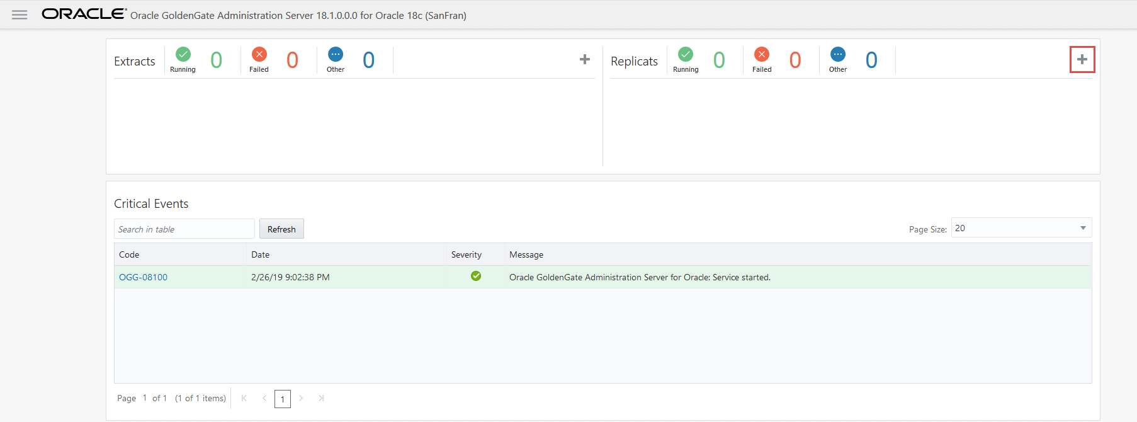Click the Replicats Failed red icon
The height and width of the screenshot is (422, 1137).
tap(762, 54)
